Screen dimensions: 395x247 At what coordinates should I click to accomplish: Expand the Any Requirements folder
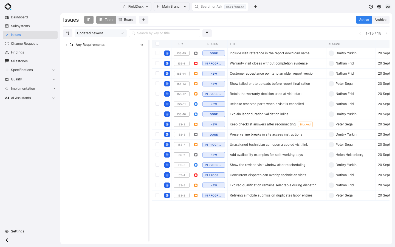(66, 45)
